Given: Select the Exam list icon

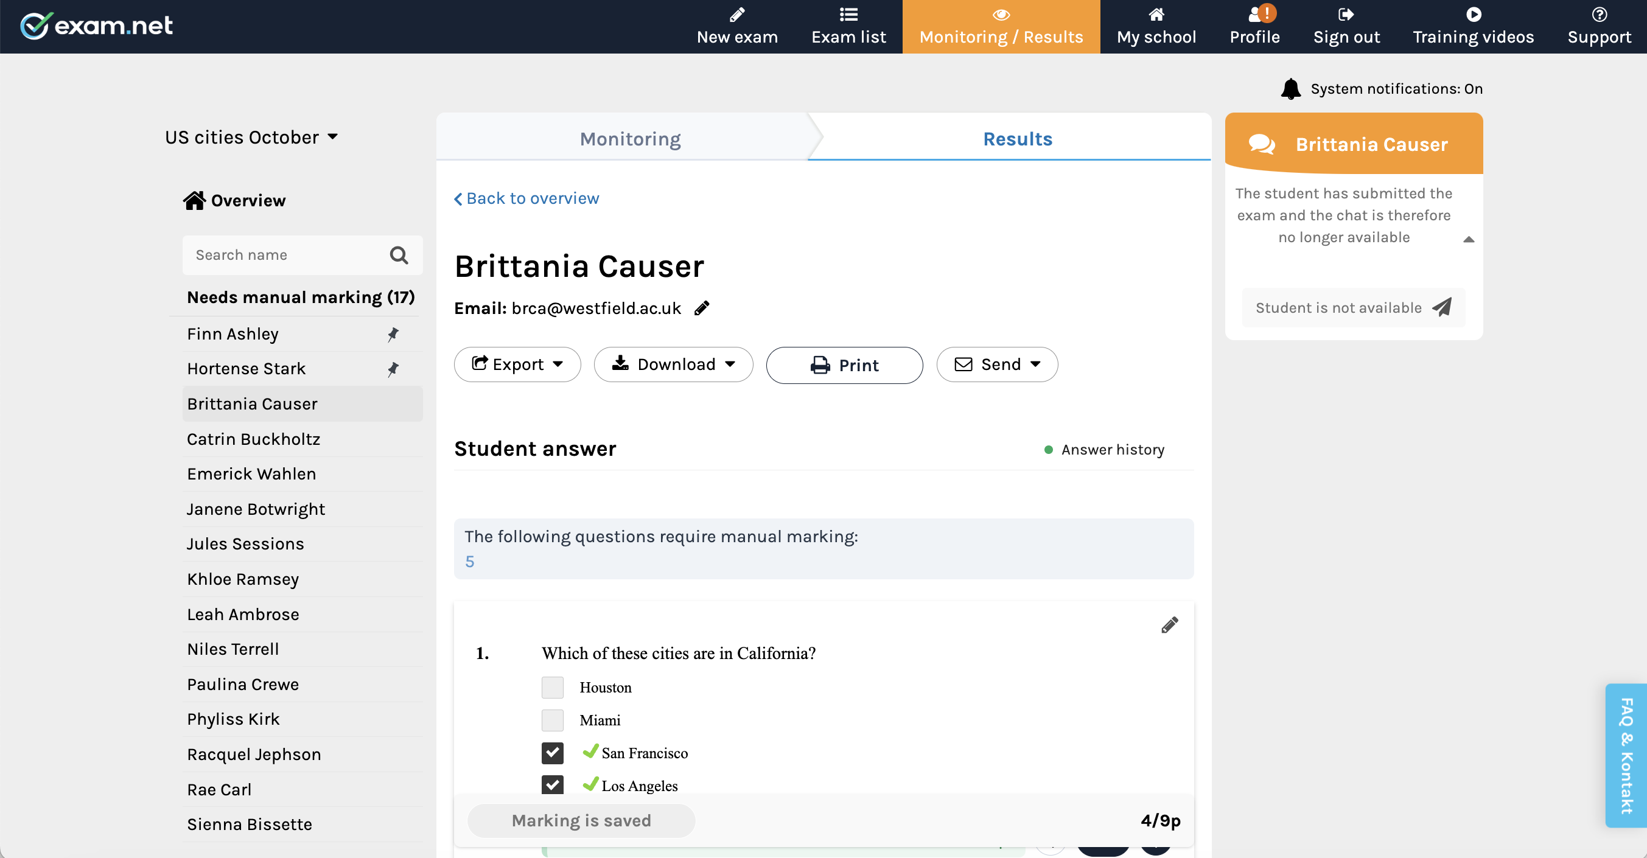Looking at the screenshot, I should point(848,15).
